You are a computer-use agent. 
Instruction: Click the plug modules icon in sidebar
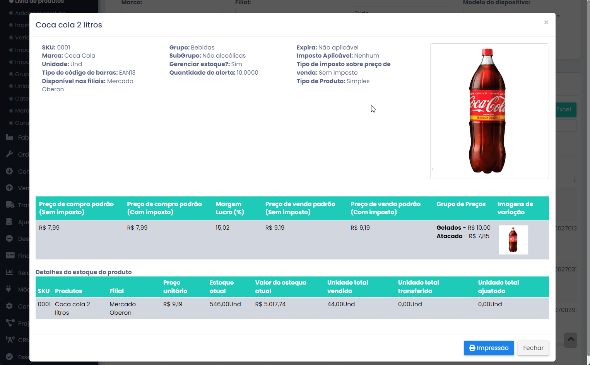(9, 289)
